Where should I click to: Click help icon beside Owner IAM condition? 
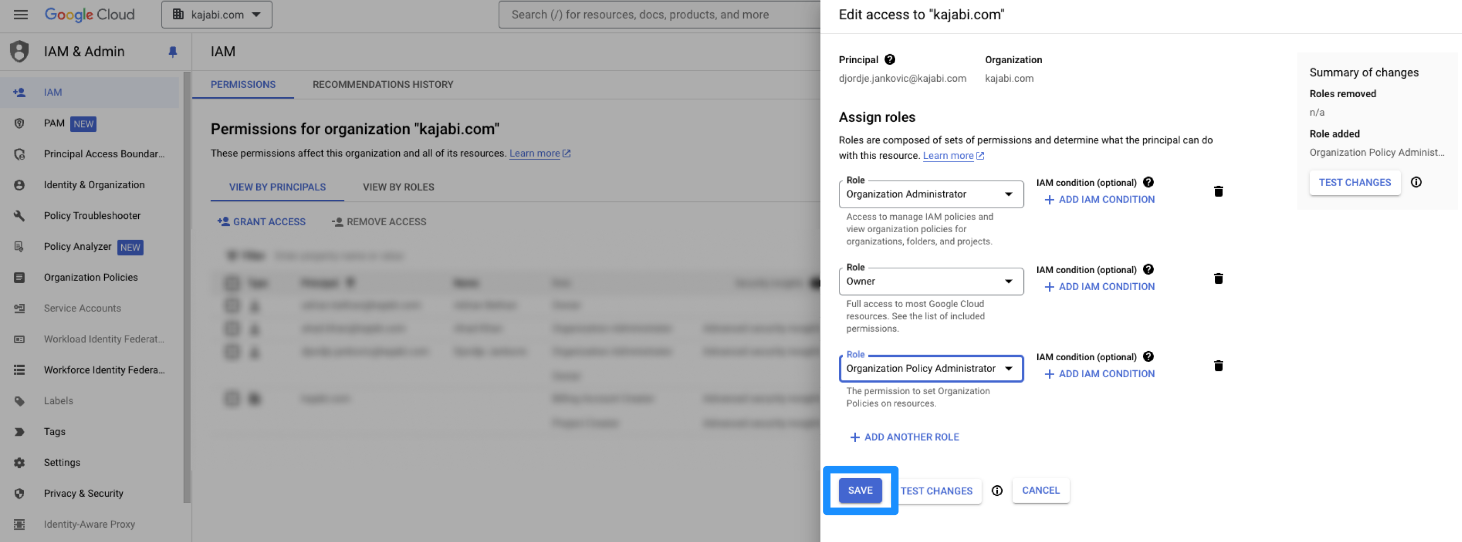pyautogui.click(x=1148, y=269)
